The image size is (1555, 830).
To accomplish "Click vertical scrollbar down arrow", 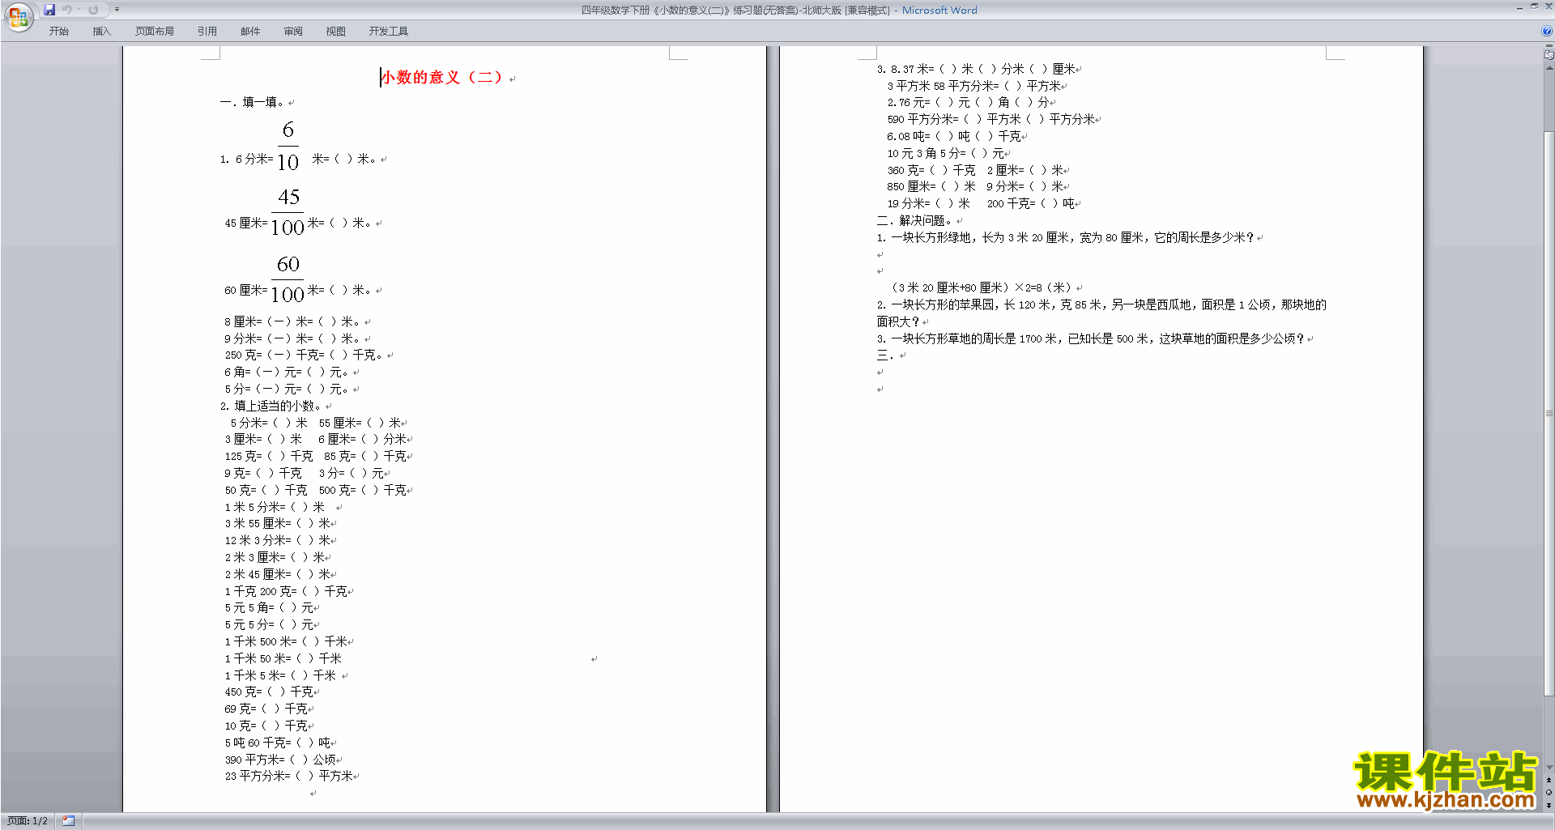I will [x=1549, y=767].
